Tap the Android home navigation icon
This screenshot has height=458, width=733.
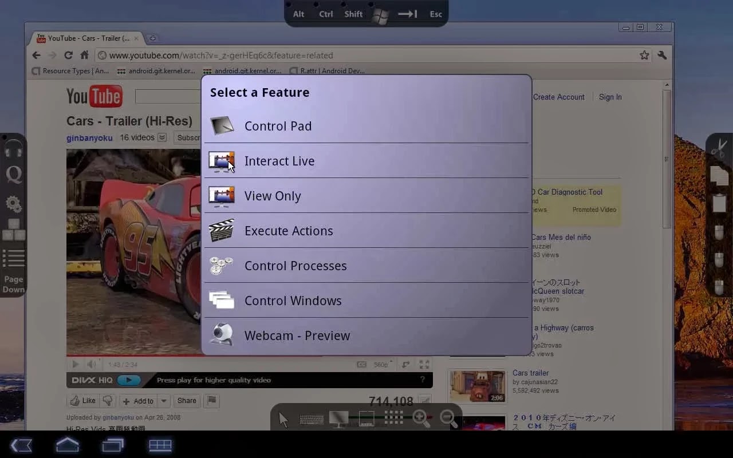pos(67,444)
